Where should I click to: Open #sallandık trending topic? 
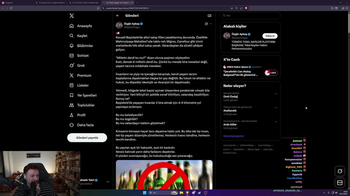[x=230, y=111]
